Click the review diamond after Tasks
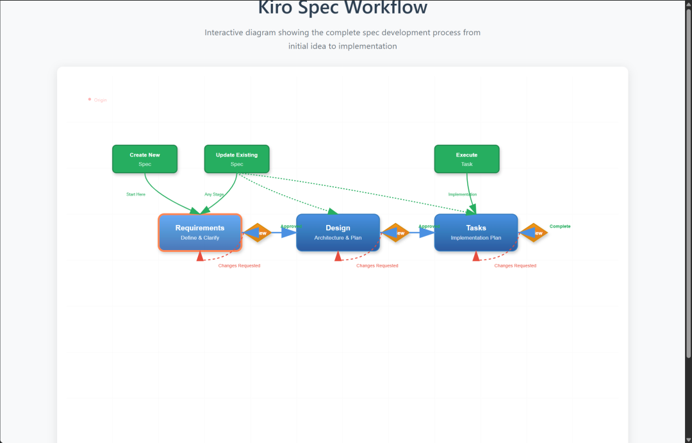The image size is (692, 443). (534, 233)
